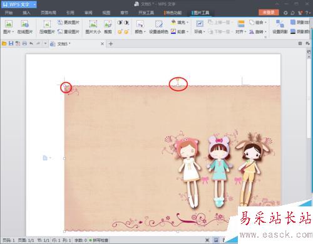Open the 图片 insert dropdown arrow

(x=13, y=32)
